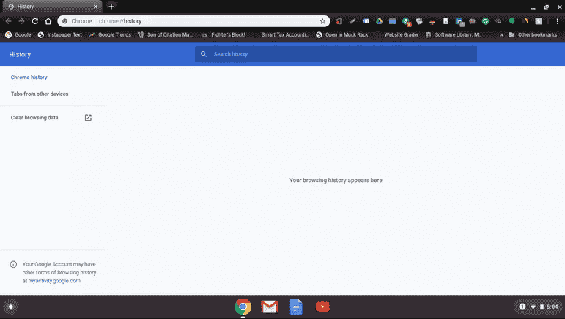The width and height of the screenshot is (565, 319).
Task: Open the Other bookmarks folder
Action: (x=533, y=35)
